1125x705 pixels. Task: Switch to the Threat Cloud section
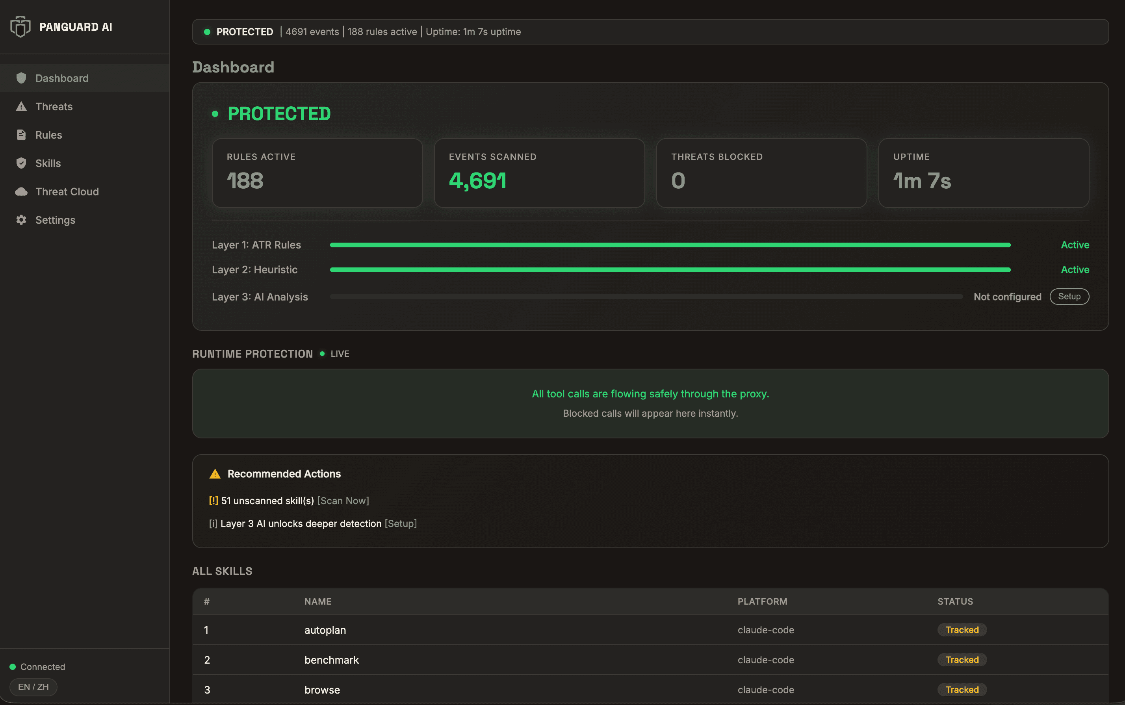point(67,191)
